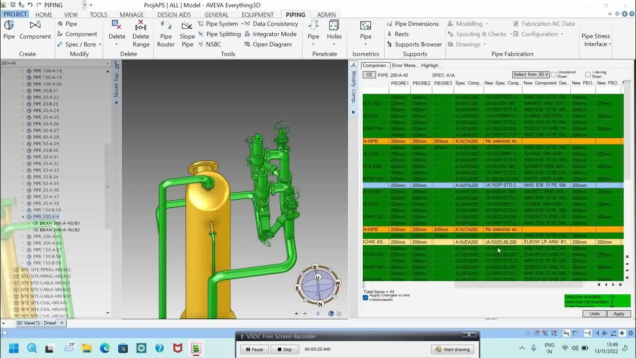Select Modify Pipe tool
The height and width of the screenshot is (358, 636).
coord(67,24)
